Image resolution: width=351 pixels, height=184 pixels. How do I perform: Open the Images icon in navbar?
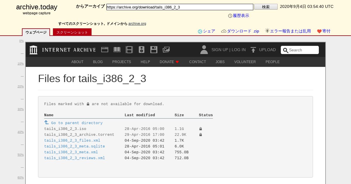tap(166, 50)
